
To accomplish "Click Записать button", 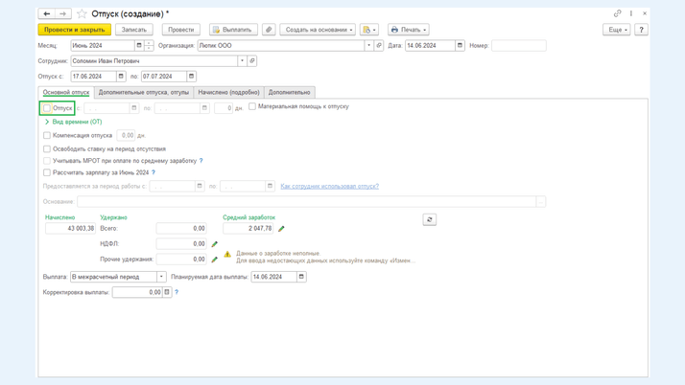I will (x=133, y=30).
